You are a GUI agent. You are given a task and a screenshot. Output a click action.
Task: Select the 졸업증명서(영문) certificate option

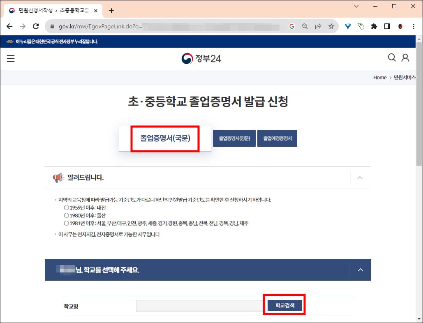(x=234, y=138)
